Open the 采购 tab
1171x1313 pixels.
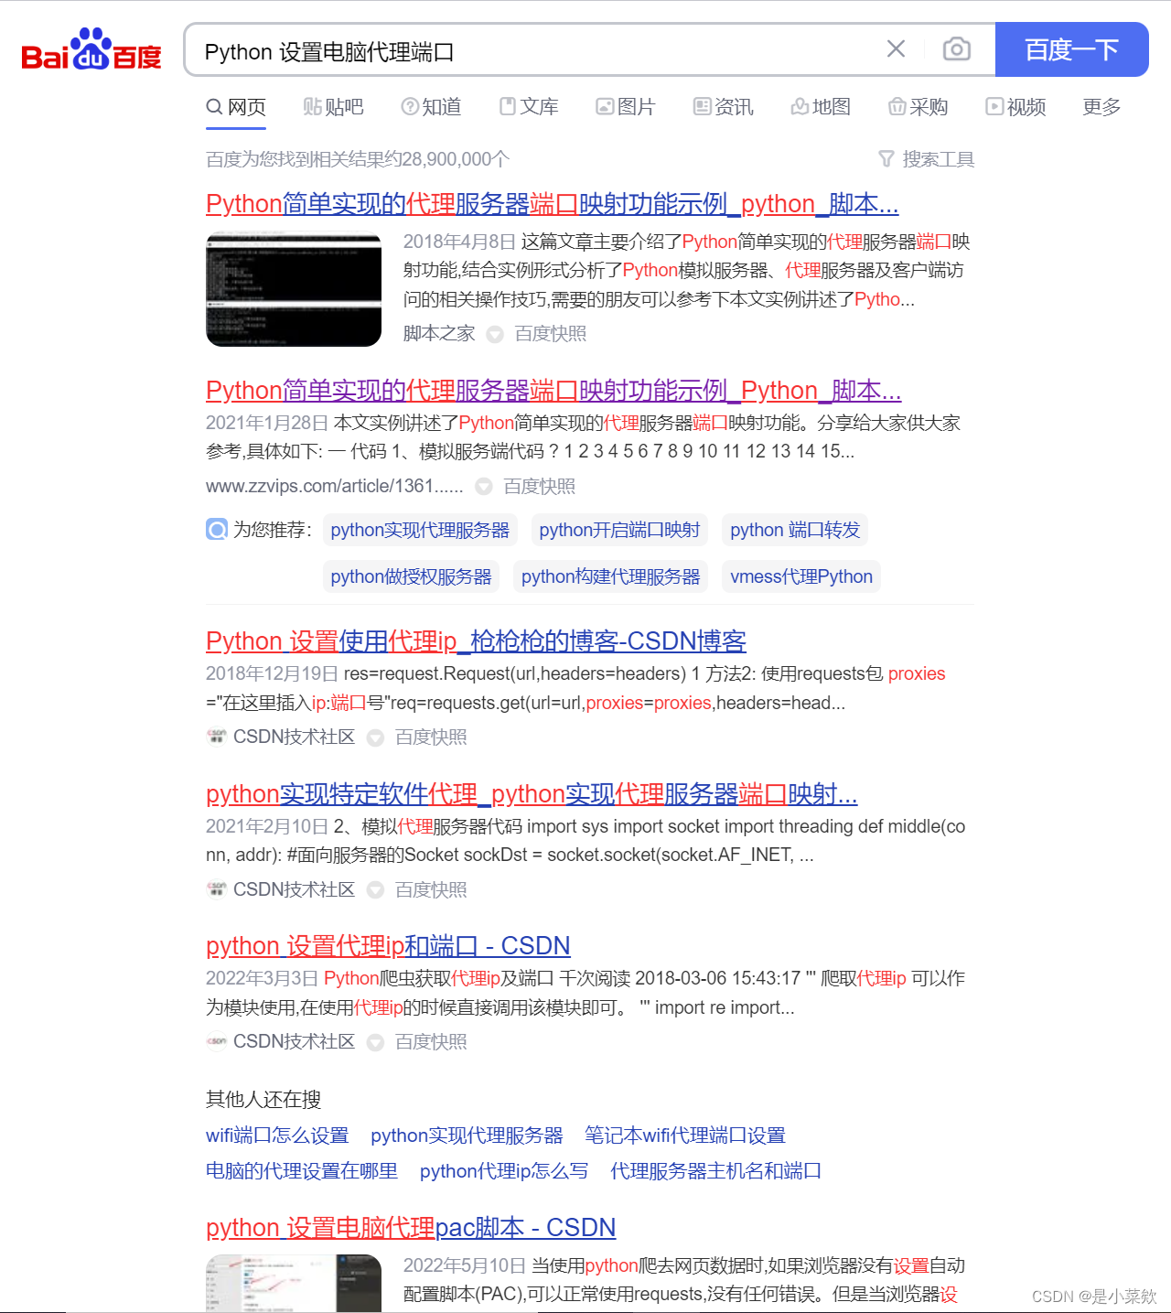click(919, 107)
